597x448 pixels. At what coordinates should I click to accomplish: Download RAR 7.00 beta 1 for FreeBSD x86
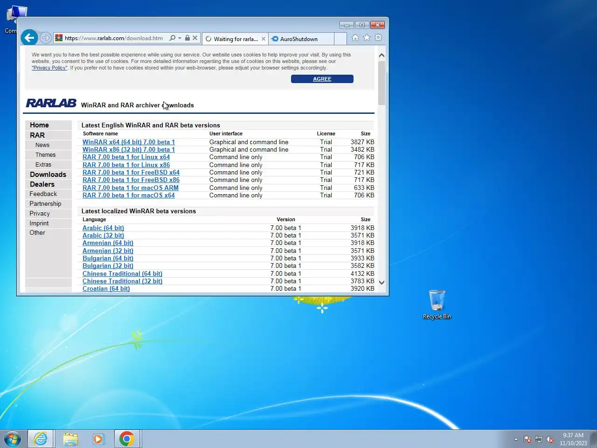point(131,180)
